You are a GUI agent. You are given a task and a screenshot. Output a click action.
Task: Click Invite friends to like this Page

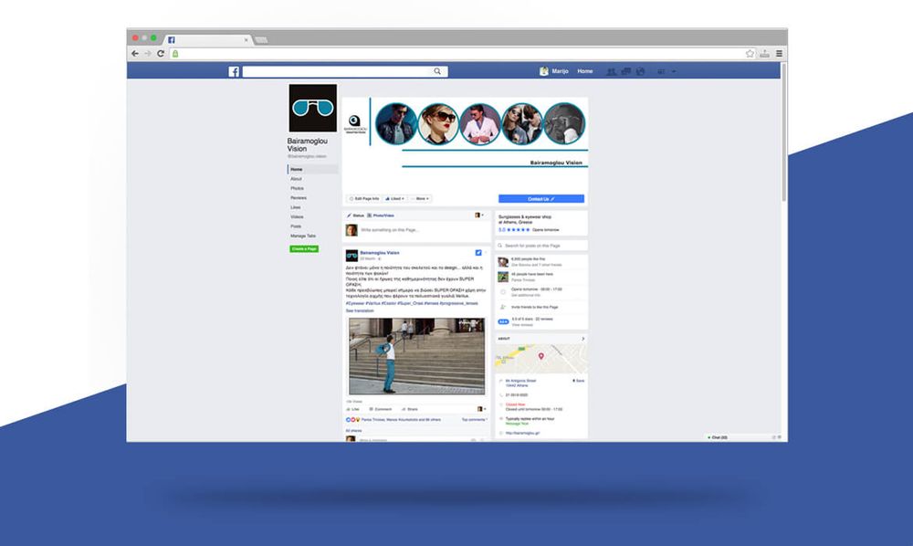click(x=534, y=307)
